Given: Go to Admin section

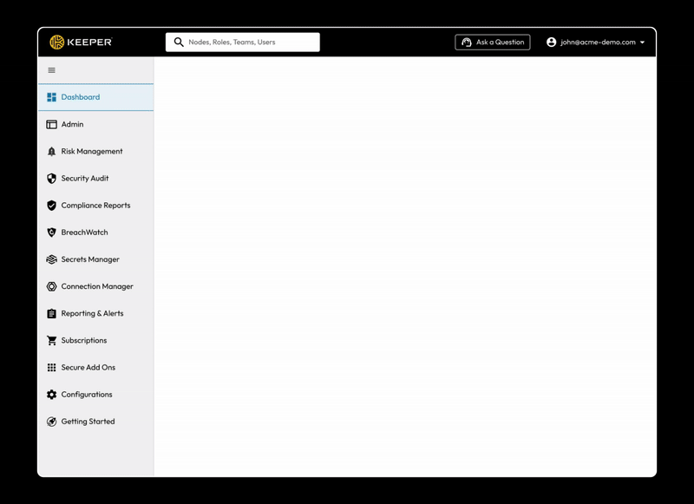Looking at the screenshot, I should coord(96,124).
